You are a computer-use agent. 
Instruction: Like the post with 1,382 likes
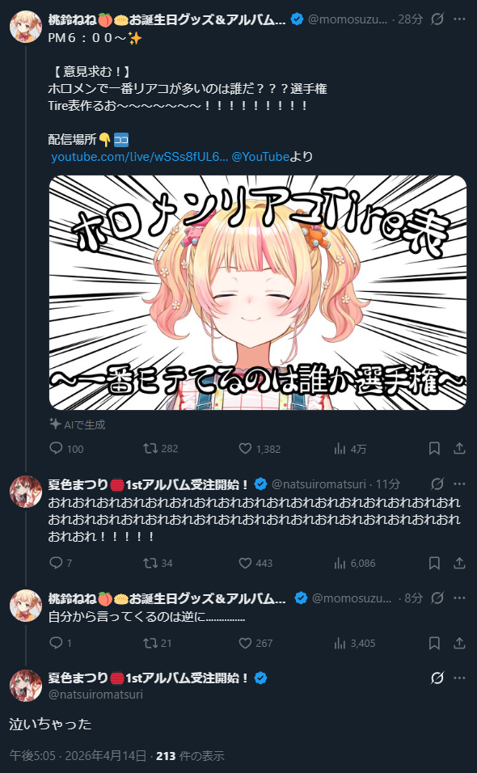(260, 449)
